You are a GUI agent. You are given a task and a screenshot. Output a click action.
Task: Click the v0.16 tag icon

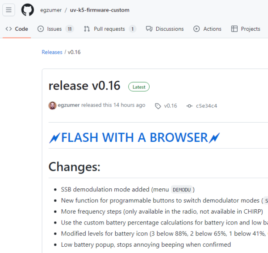pos(158,106)
